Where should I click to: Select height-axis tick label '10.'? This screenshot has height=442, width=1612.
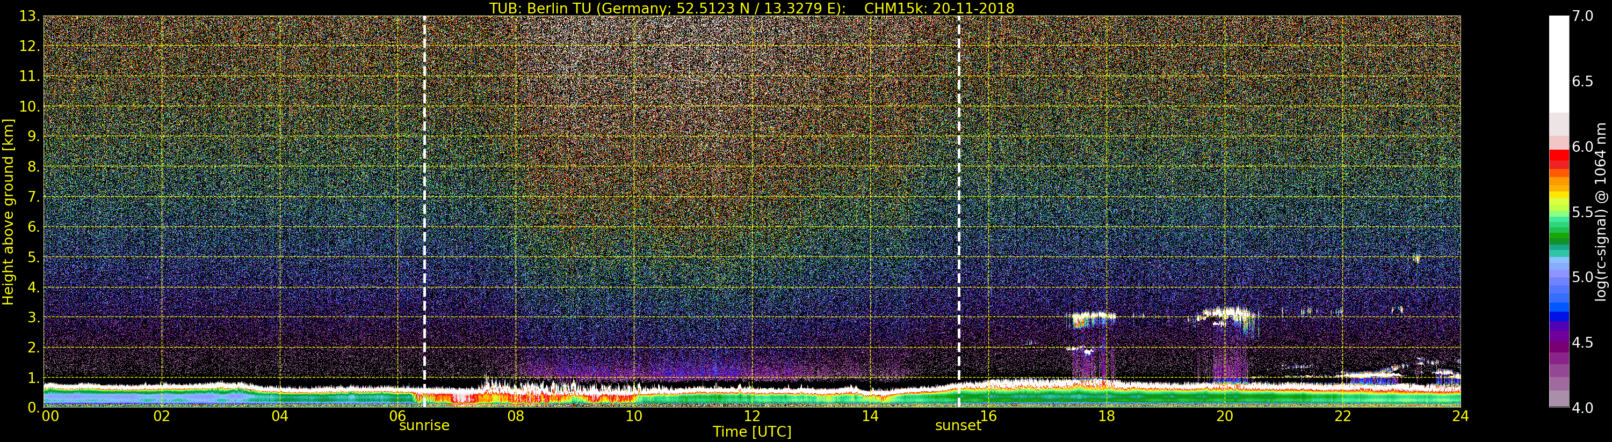click(30, 106)
